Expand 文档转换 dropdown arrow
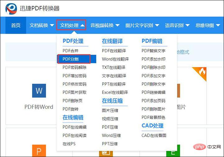The height and width of the screenshot is (157, 224). (x=52, y=25)
